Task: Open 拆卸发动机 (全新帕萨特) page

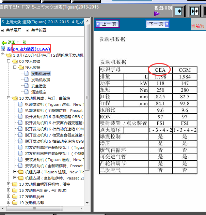Action: (x=54, y=111)
